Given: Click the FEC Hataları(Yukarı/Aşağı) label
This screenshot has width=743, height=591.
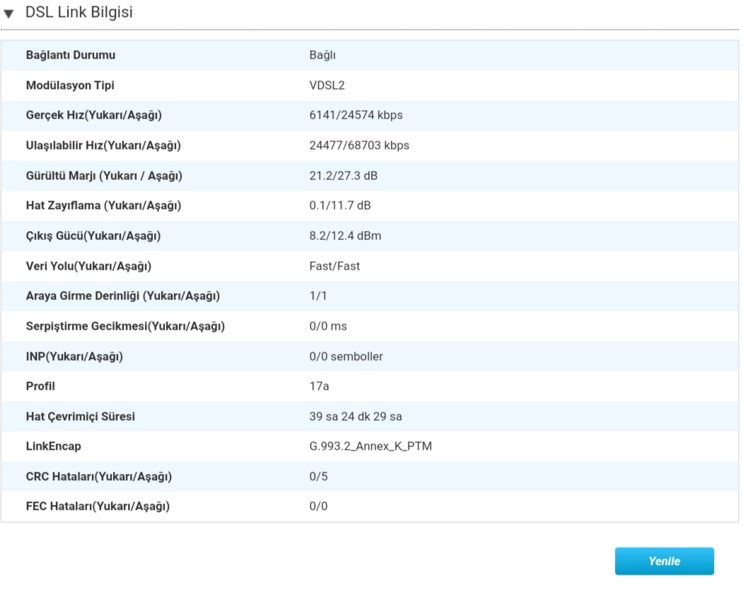Looking at the screenshot, I should (98, 507).
